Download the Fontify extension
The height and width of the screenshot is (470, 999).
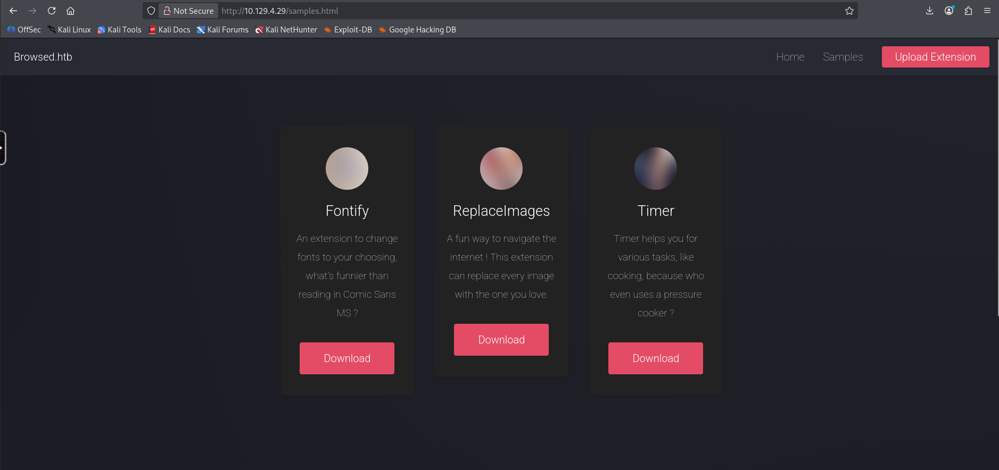347,358
